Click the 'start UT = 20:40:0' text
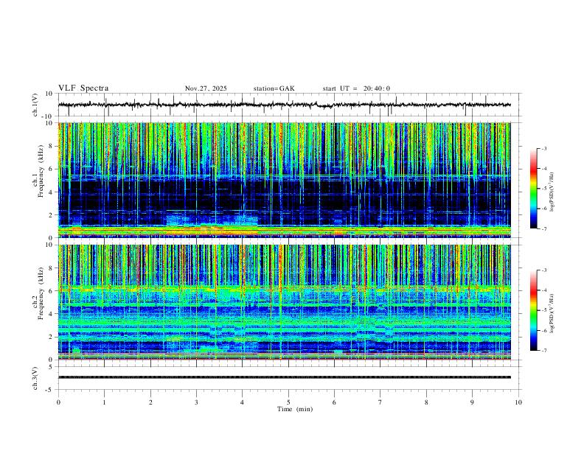 point(356,88)
